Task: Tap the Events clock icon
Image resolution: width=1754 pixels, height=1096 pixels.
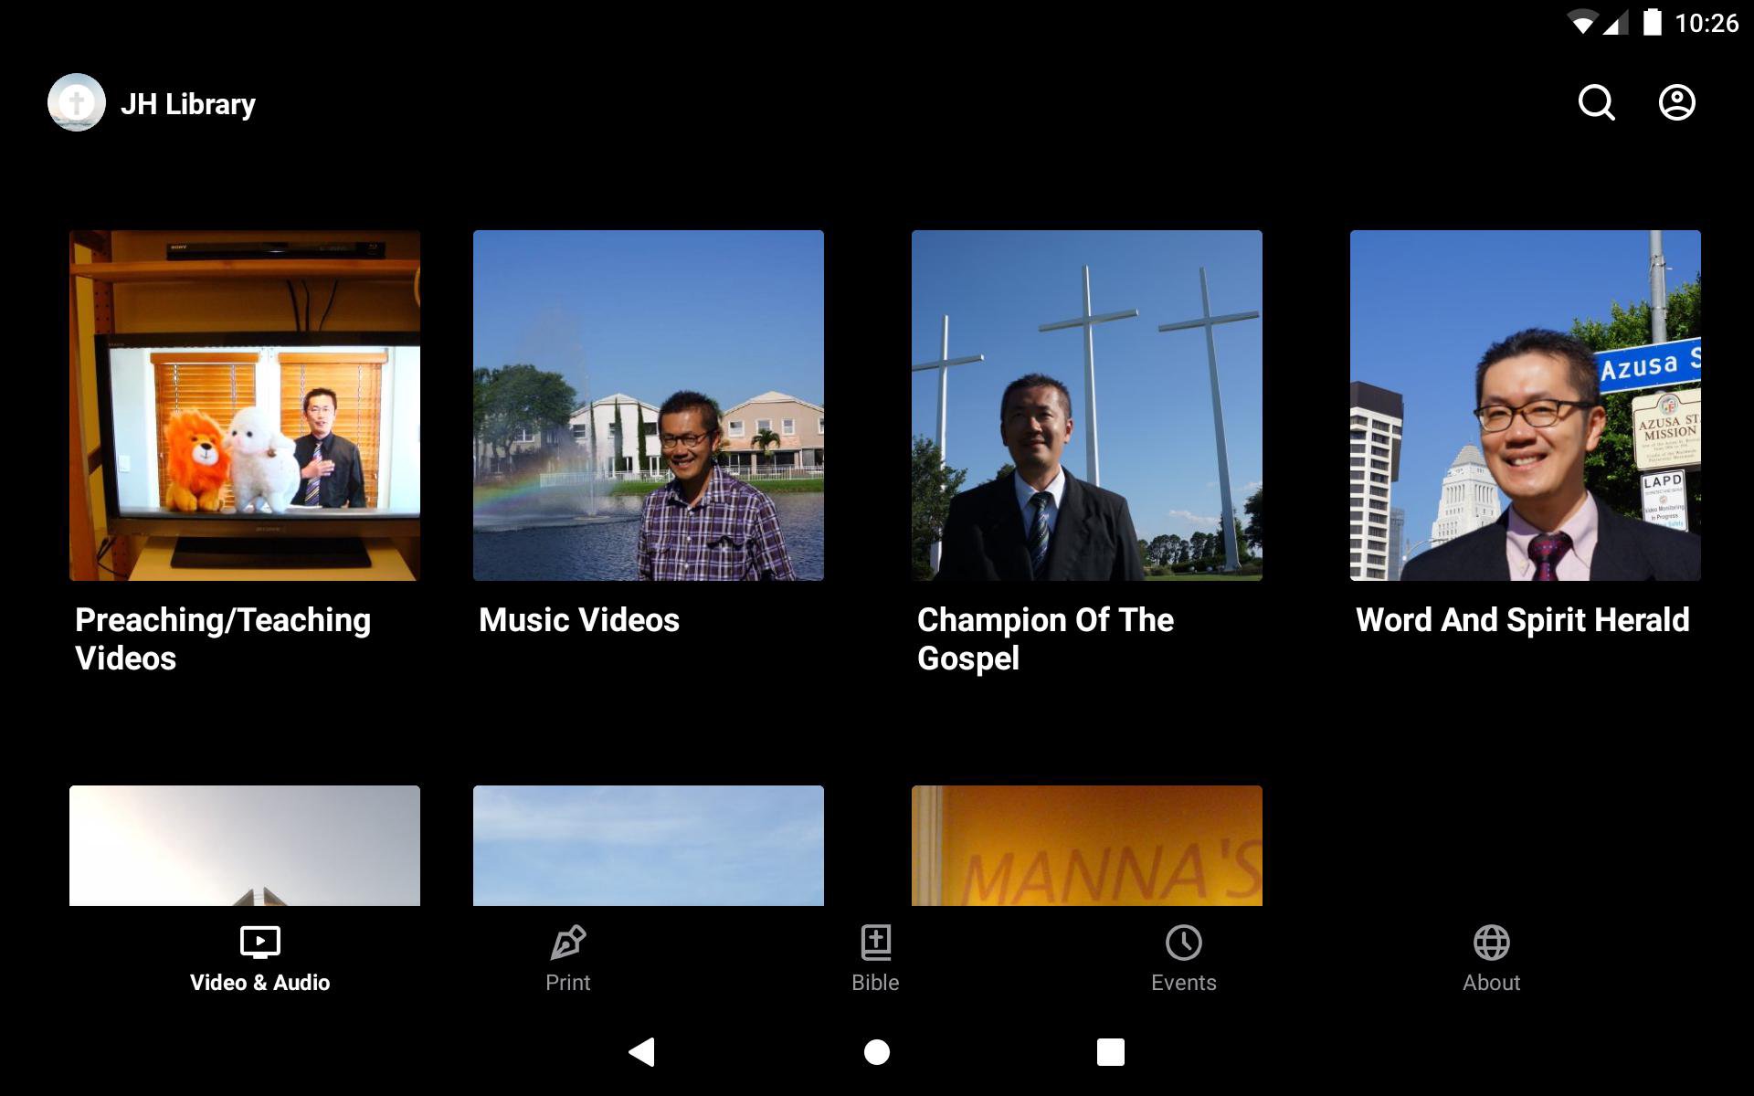Action: coord(1183,942)
